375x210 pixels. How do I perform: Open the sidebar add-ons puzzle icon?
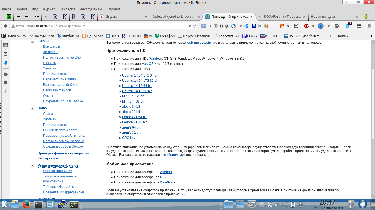(x=5, y=74)
